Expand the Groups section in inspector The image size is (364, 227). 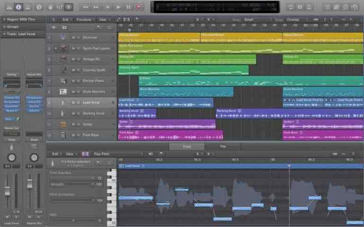pyautogui.click(x=4, y=26)
